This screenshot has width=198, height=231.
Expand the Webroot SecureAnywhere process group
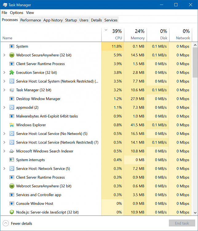4,55
